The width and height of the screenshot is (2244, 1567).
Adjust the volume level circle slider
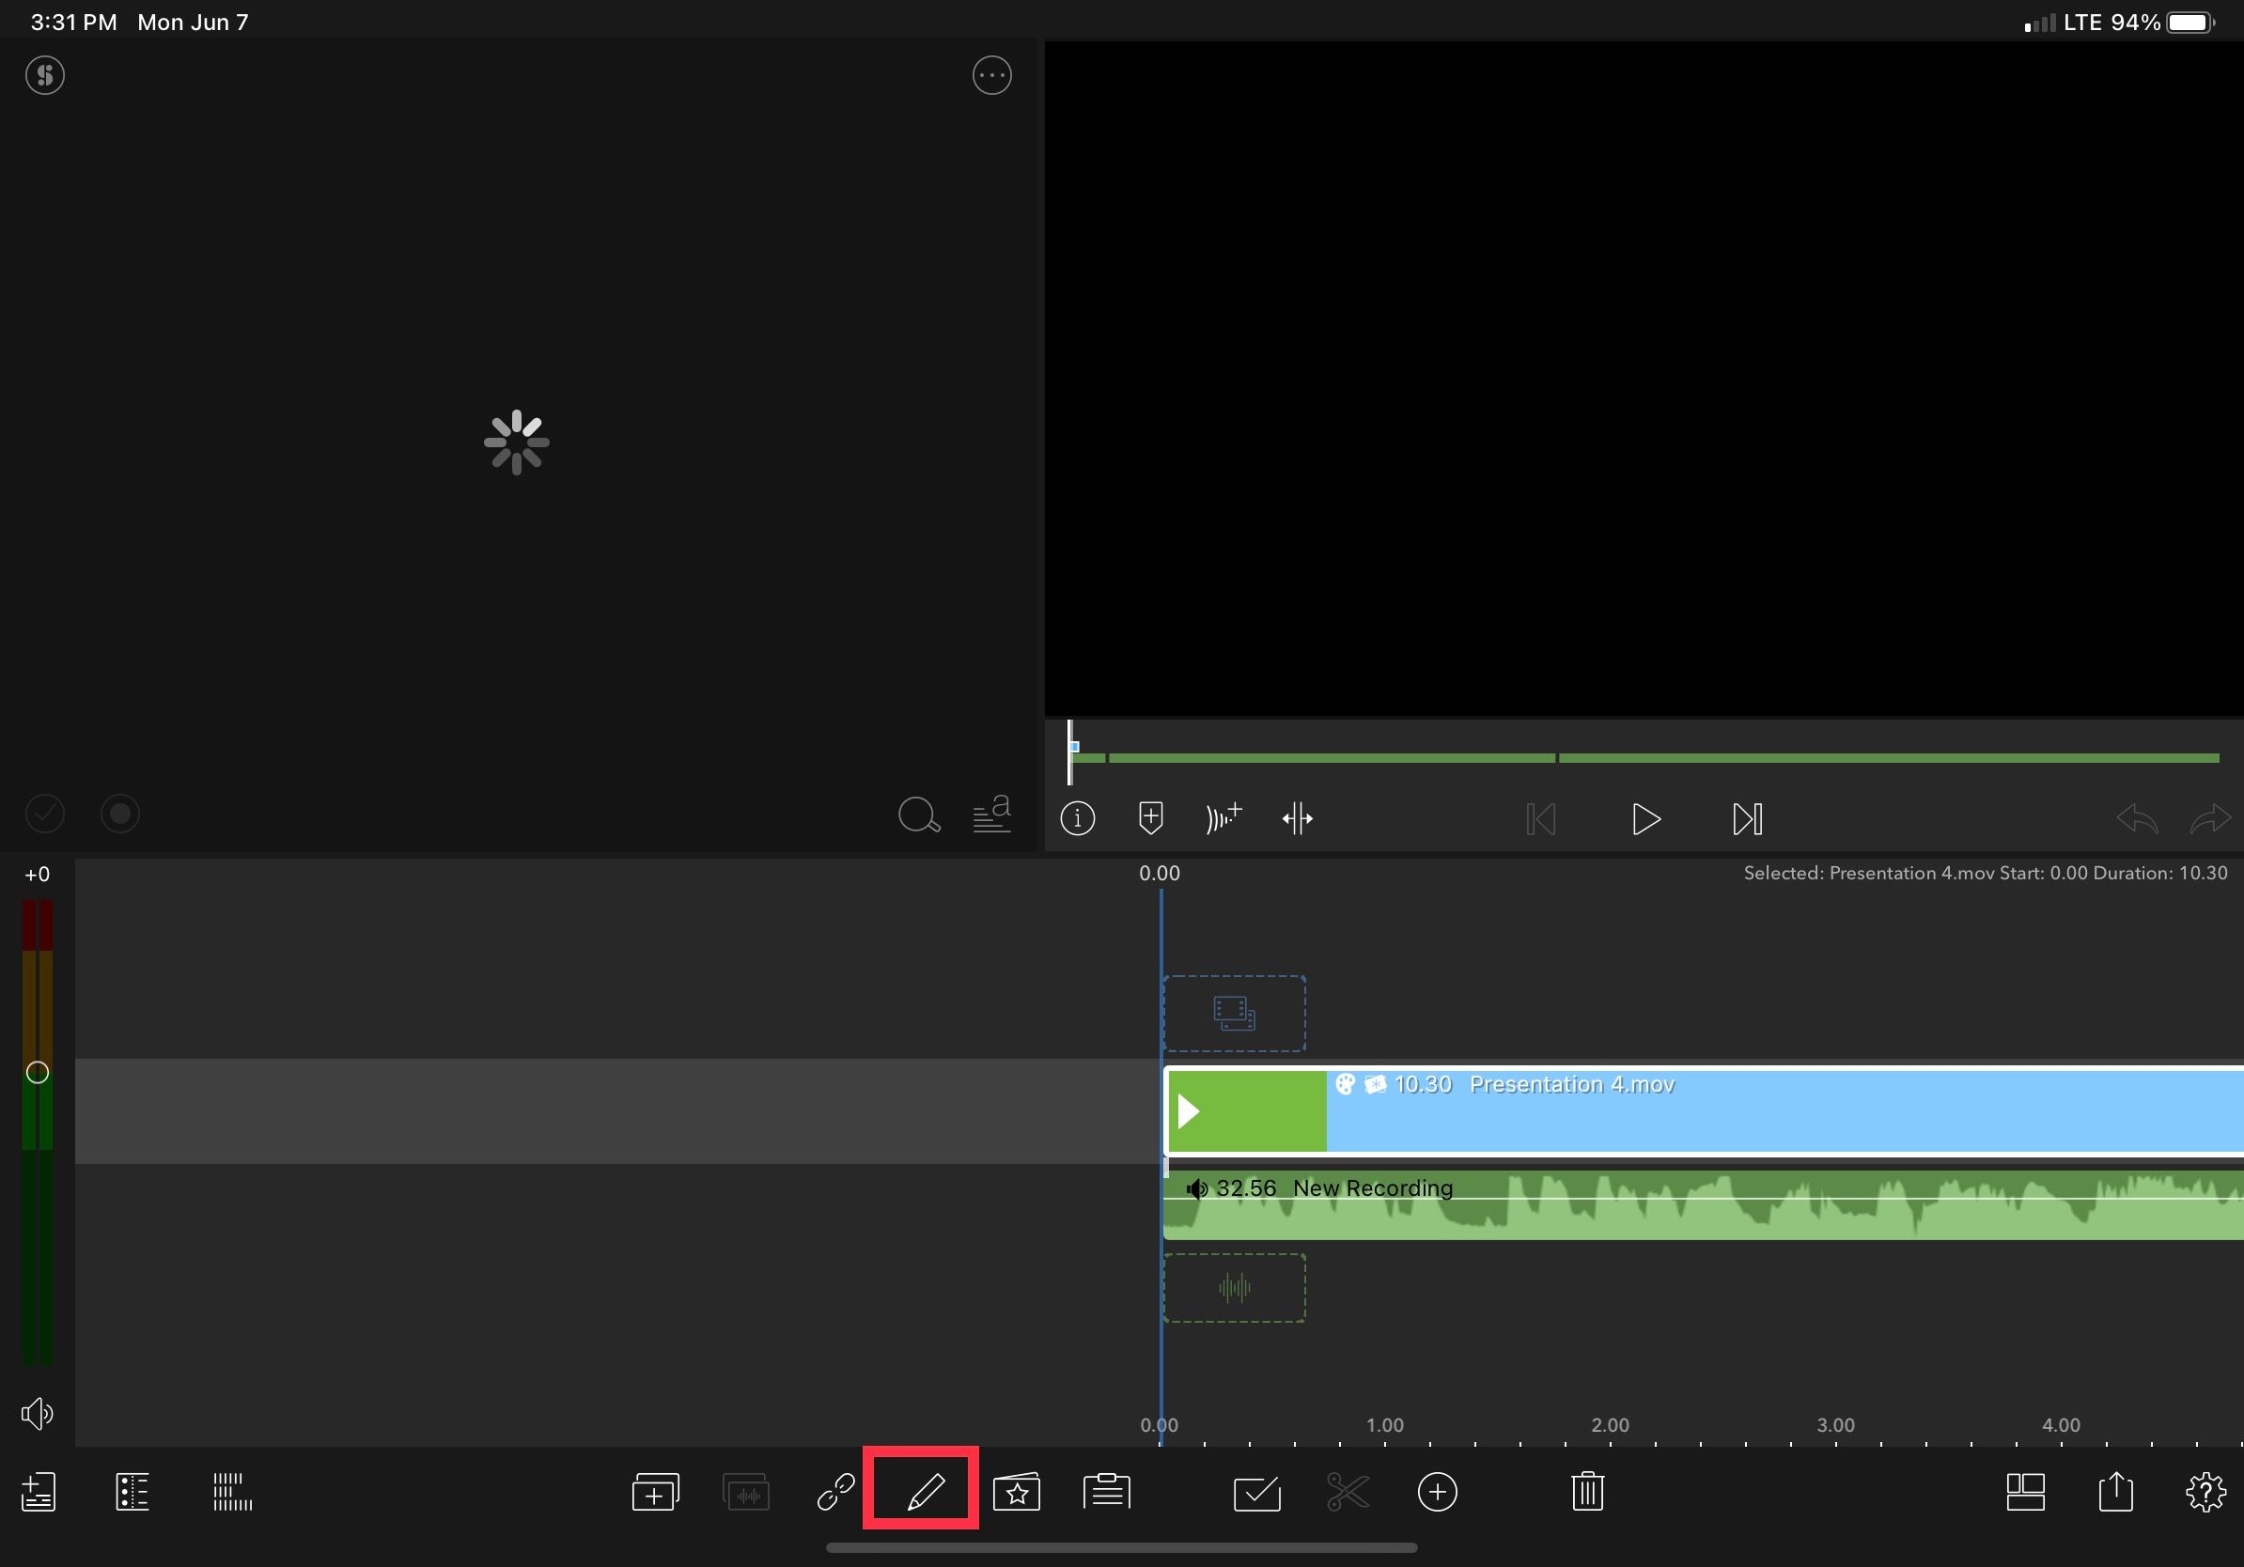pos(38,1073)
